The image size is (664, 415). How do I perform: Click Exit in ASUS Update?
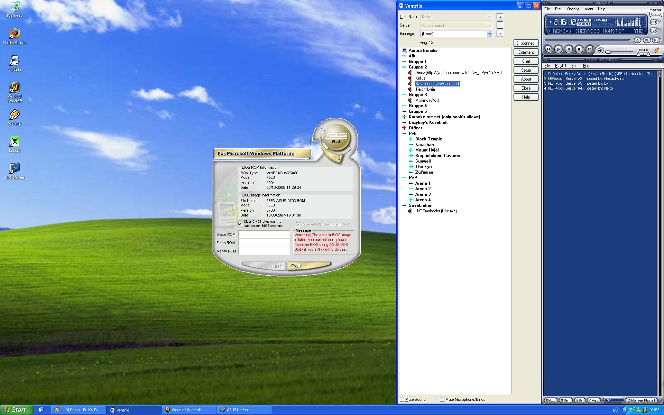[308, 266]
